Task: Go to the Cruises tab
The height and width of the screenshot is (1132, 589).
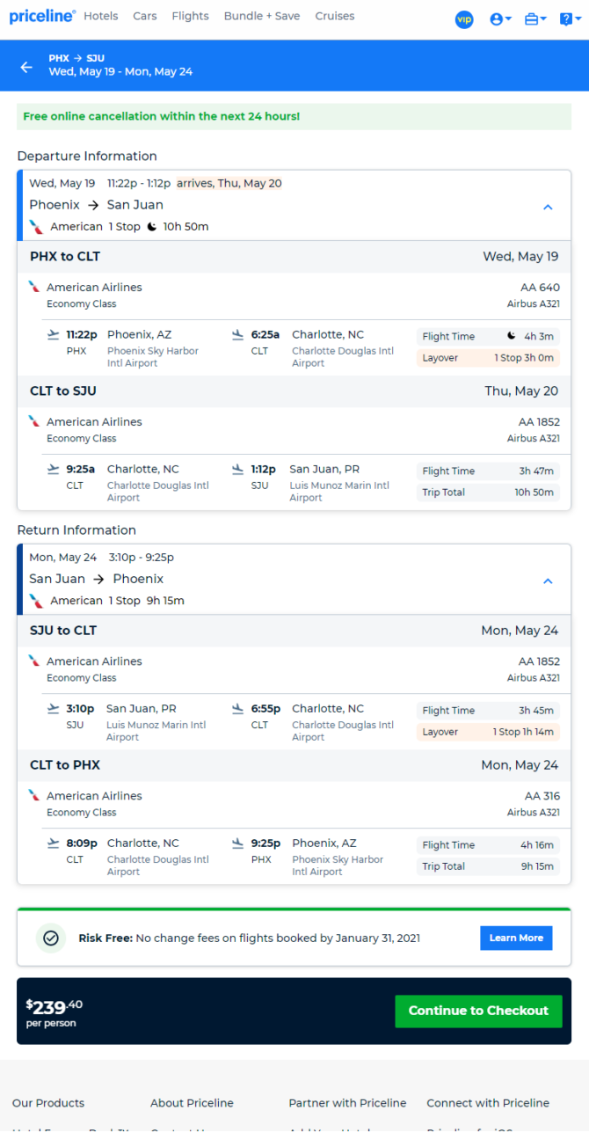Action: (335, 16)
